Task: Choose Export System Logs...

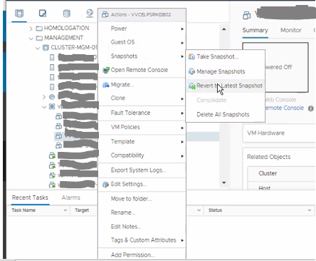Action: [x=142, y=170]
